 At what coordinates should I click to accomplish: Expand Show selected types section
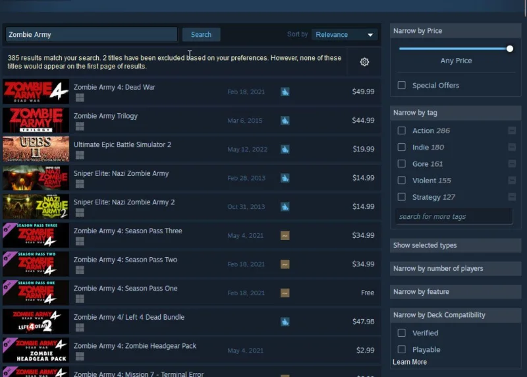tap(455, 245)
